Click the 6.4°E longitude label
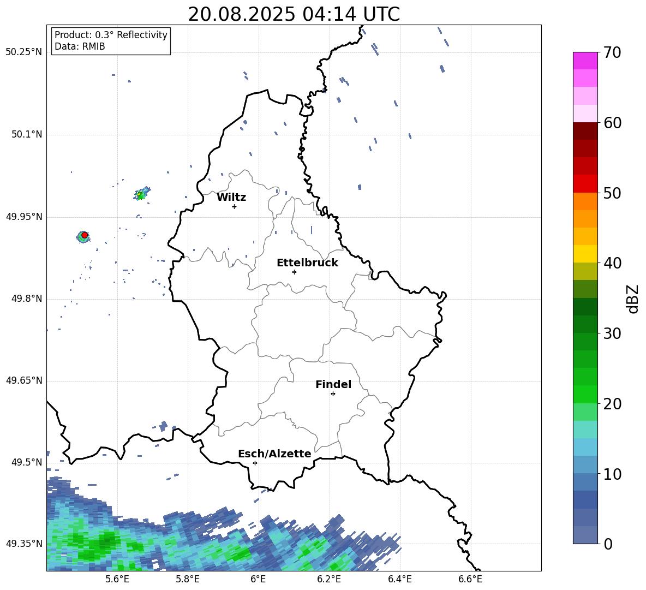This screenshot has height=590, width=646. pos(399,580)
